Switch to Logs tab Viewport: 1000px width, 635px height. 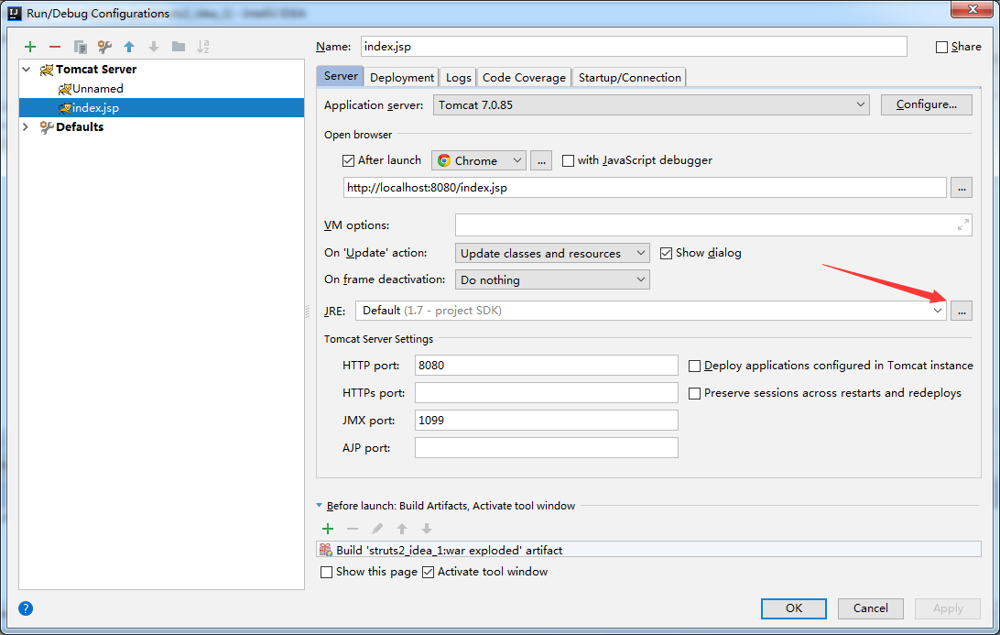tap(458, 77)
